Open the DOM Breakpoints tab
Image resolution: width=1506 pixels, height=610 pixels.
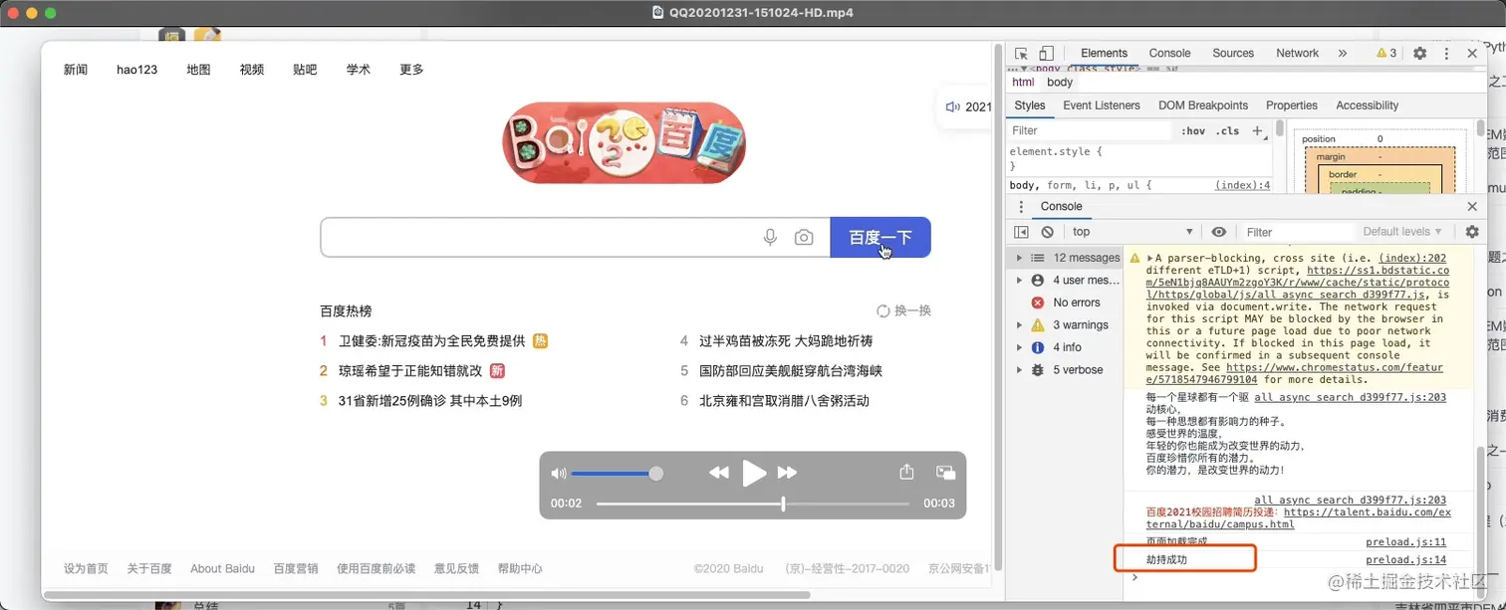click(x=1203, y=105)
